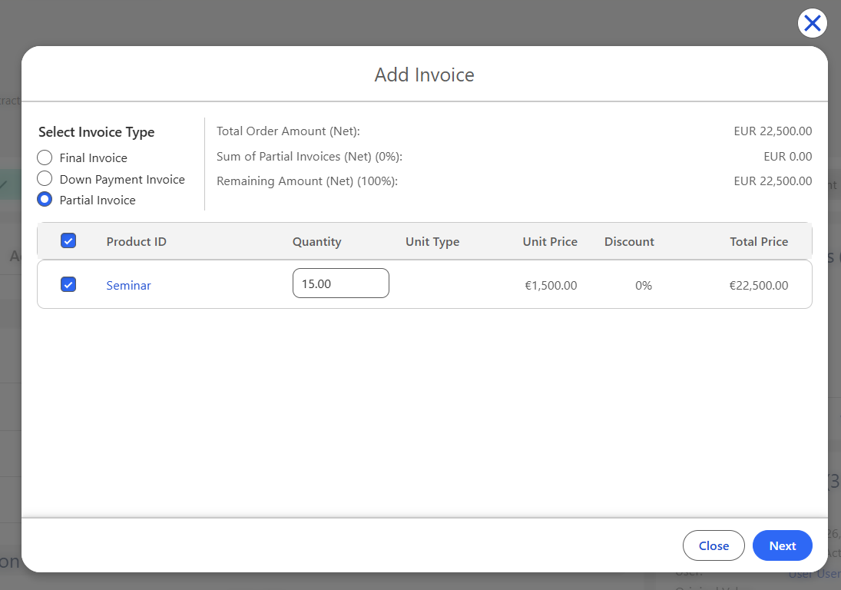Image resolution: width=841 pixels, height=590 pixels.
Task: Click the Sum of Partial Invoices label
Action: (310, 157)
